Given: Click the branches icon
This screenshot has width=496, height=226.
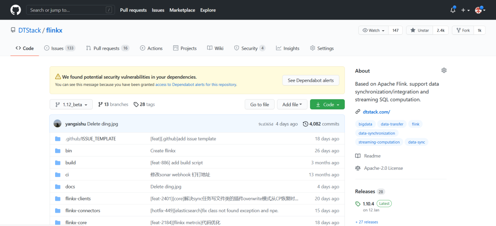Looking at the screenshot, I should point(101,104).
